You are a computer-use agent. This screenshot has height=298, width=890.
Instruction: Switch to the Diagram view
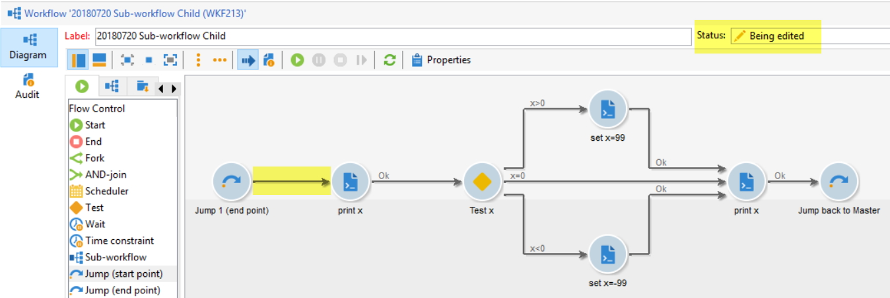point(28,47)
